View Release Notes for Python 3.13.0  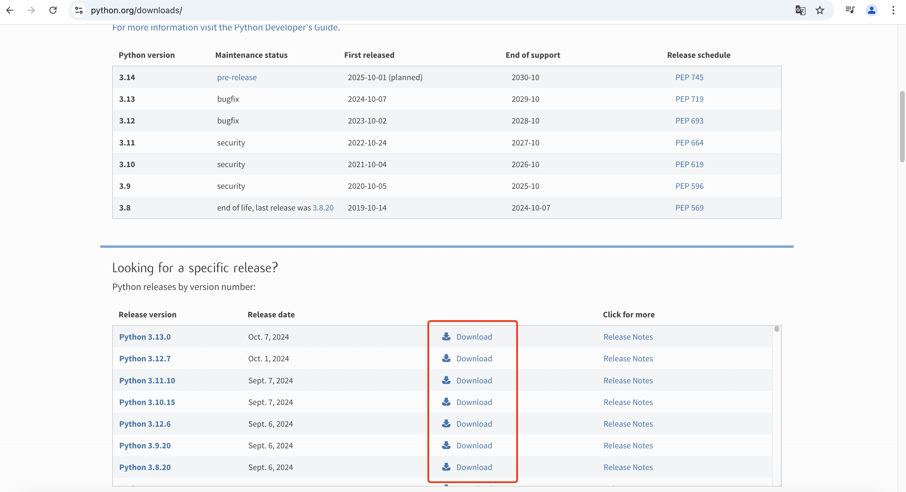coord(628,337)
